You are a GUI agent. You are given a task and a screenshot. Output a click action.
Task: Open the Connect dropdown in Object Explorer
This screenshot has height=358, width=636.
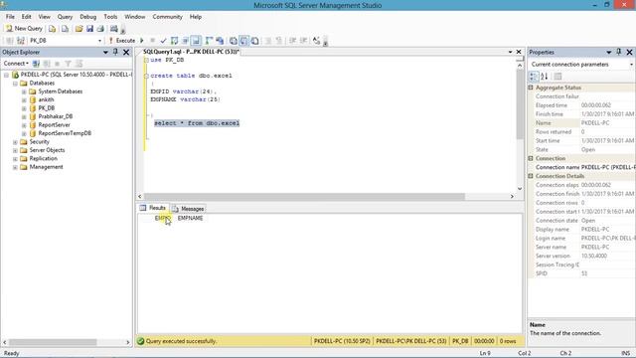tap(16, 64)
